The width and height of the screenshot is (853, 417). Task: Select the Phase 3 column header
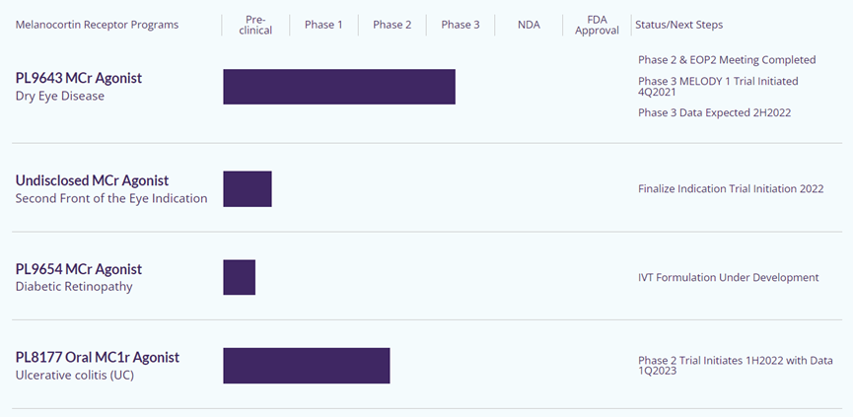(460, 25)
